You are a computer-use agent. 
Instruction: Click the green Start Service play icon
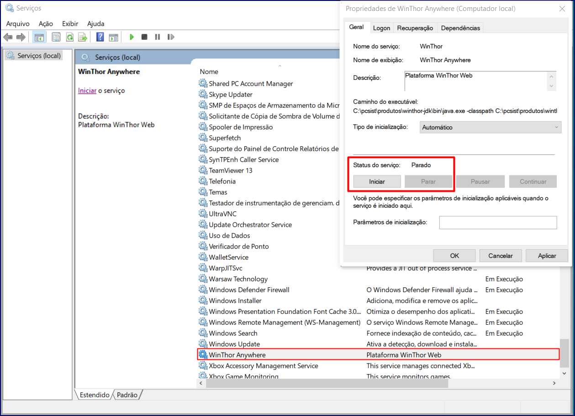click(132, 37)
